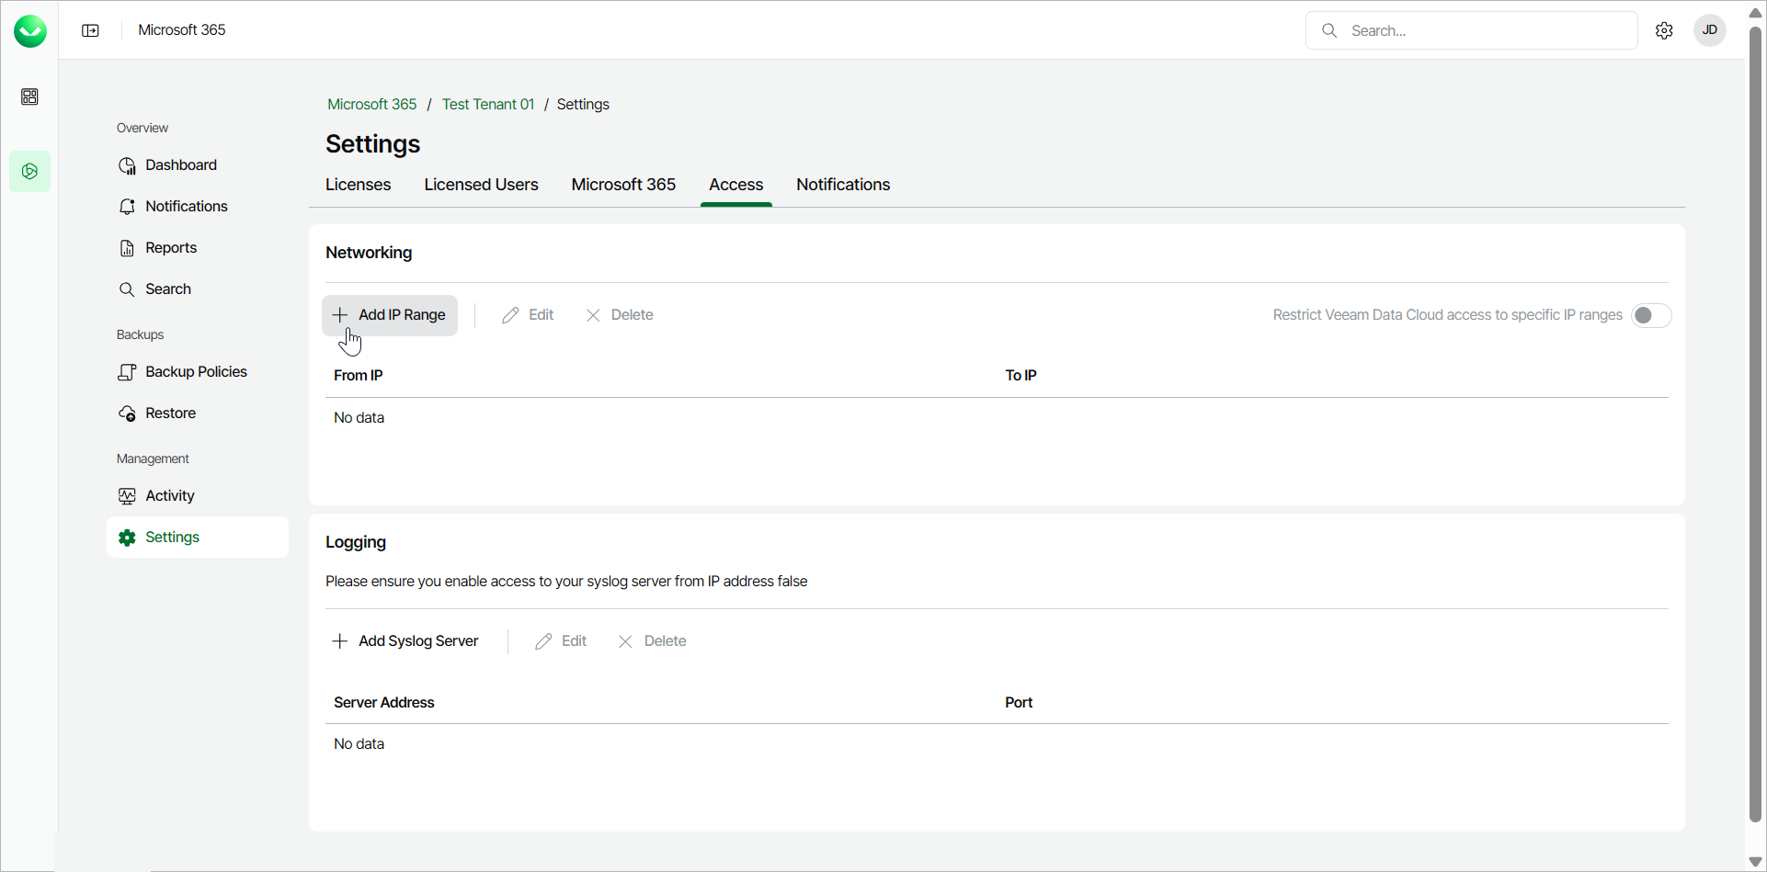Open the JD user avatar menu

pyautogui.click(x=1710, y=30)
